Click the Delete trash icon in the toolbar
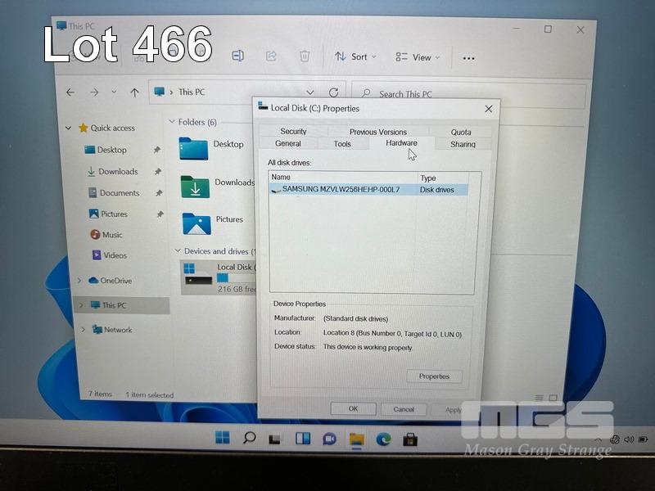Image resolution: width=655 pixels, height=491 pixels. (x=305, y=56)
